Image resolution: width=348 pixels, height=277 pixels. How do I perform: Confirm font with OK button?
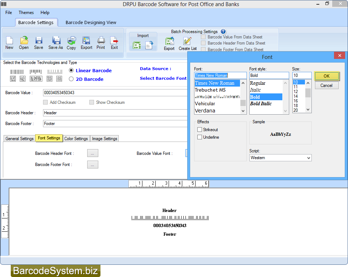326,76
